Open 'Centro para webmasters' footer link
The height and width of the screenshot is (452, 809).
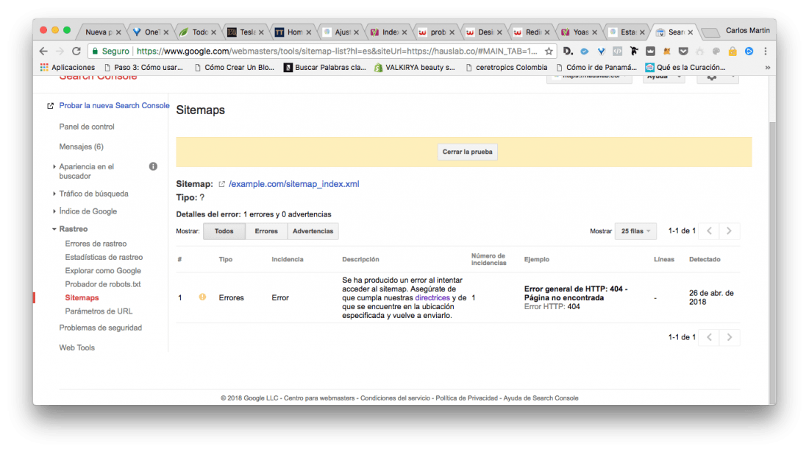[x=319, y=398]
